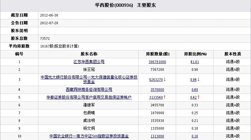The height and width of the screenshot is (140, 251).
Task: Select shareholder name 包晨曦
Action: point(89,113)
